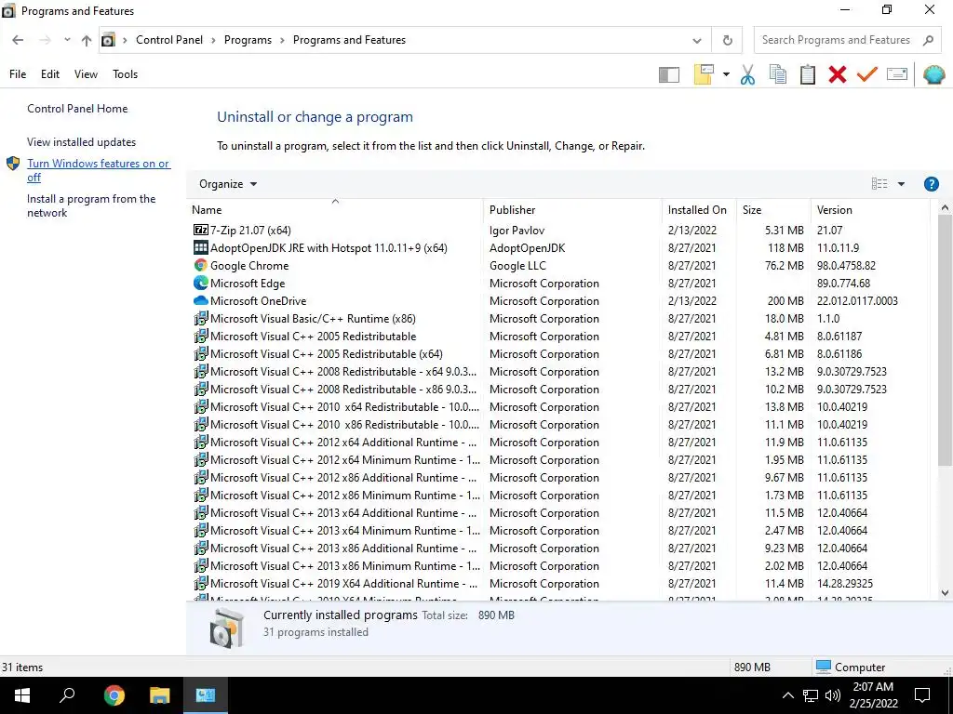Expand the address bar history dropdown
Image resolution: width=953 pixels, height=714 pixels.
pyautogui.click(x=697, y=41)
